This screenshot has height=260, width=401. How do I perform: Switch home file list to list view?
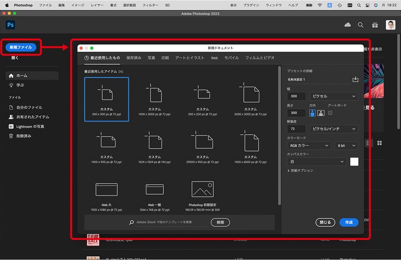[x=368, y=143]
